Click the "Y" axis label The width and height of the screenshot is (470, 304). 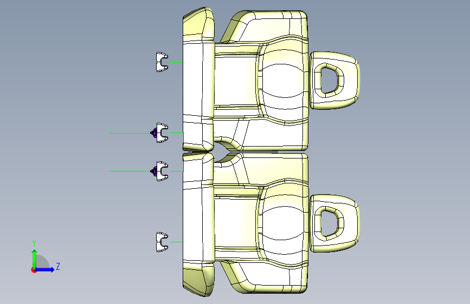tap(34, 243)
